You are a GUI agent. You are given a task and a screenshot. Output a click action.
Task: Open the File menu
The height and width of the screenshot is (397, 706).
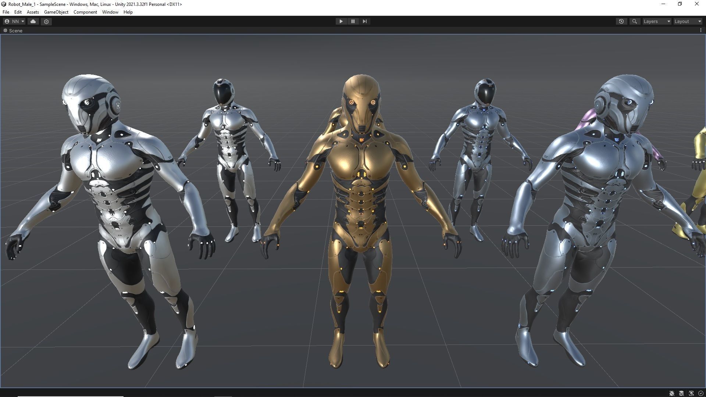click(6, 12)
